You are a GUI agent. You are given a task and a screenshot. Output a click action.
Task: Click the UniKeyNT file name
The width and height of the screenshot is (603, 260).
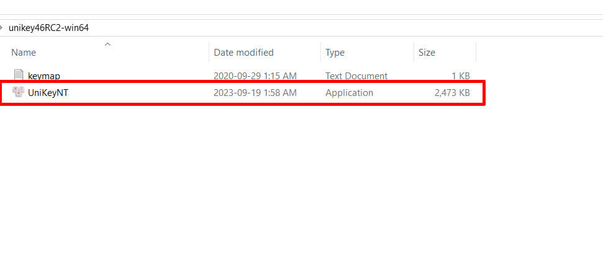coord(48,93)
